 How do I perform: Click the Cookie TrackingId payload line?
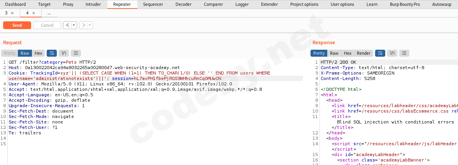[x=140, y=76]
